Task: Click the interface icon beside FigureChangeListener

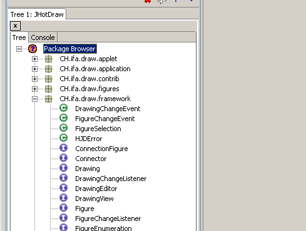Action: click(63, 218)
